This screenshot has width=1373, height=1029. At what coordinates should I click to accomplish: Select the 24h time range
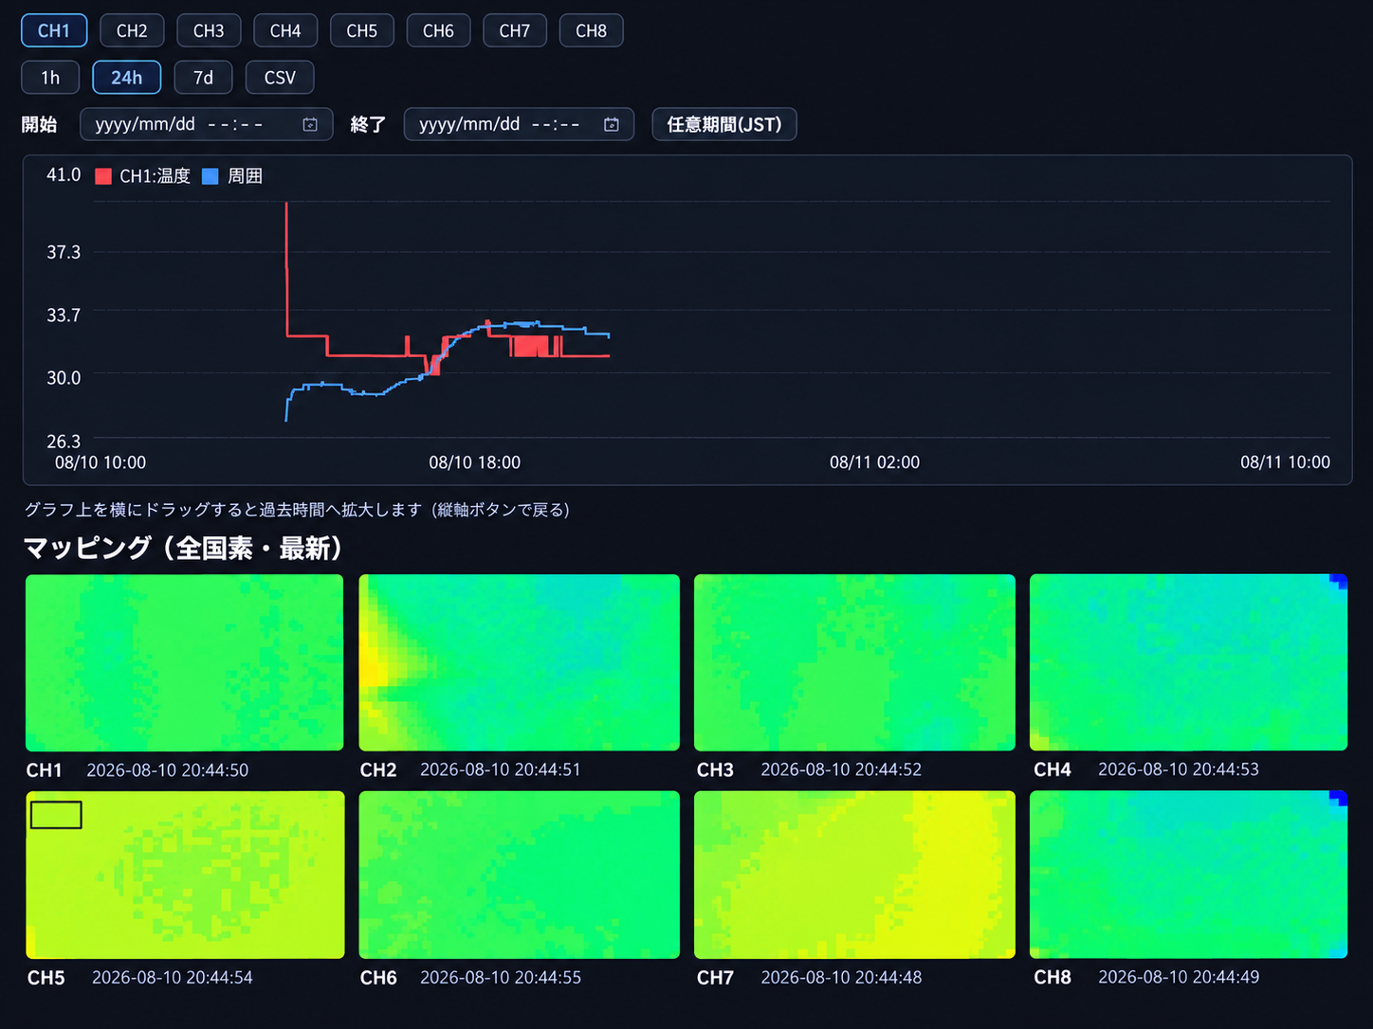tap(127, 78)
